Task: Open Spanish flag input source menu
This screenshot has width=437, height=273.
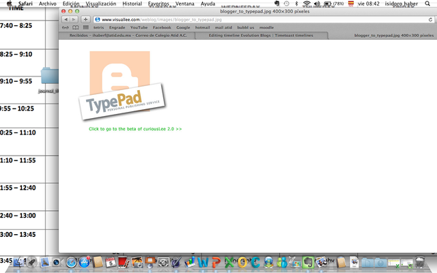Action: [x=351, y=3]
